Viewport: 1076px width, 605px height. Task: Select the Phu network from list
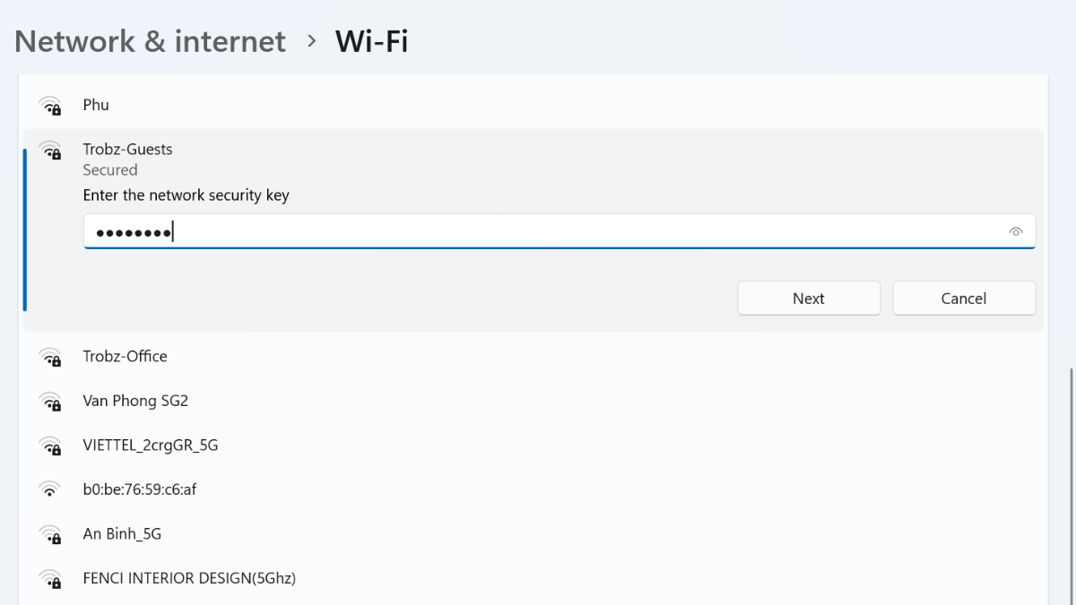534,106
